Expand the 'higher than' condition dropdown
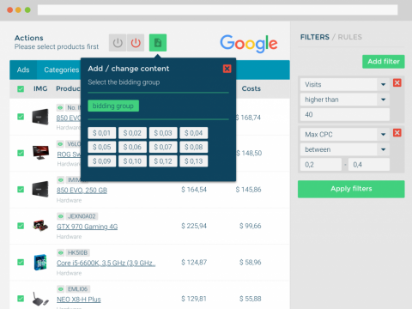The image size is (412, 309). [345, 100]
